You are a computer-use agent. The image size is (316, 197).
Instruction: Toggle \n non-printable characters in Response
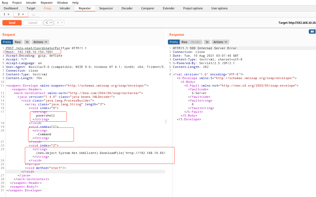tap(207, 42)
